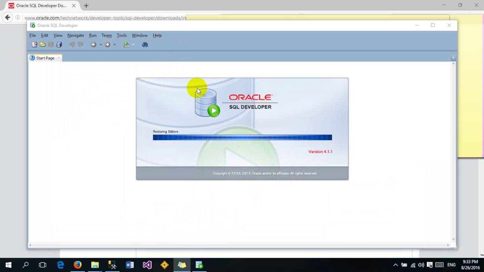Screen dimensions: 484x272
Task: Click the battery power tray icon
Action: point(404,265)
